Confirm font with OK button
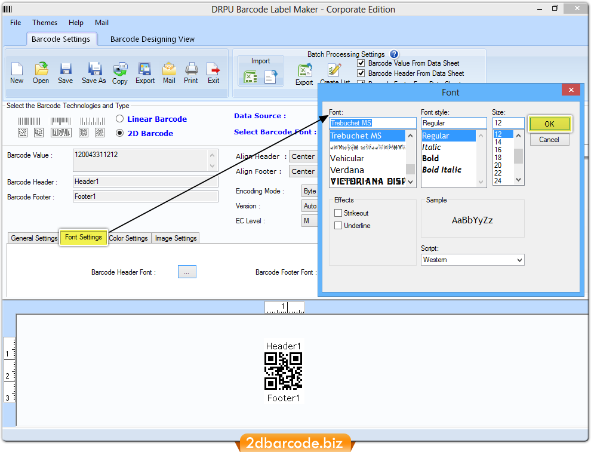Screen dimensions: 591x452 pos(549,124)
